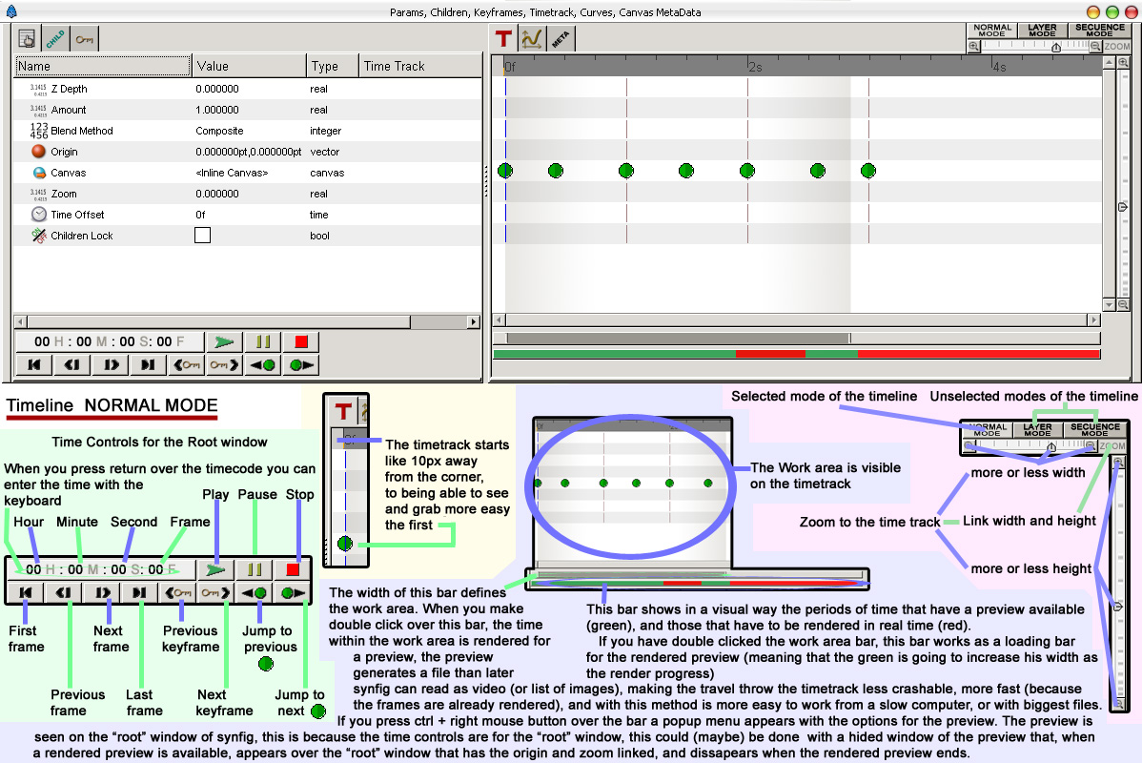1142x763 pixels.
Task: Click the Play button in time controls
Action: (x=224, y=341)
